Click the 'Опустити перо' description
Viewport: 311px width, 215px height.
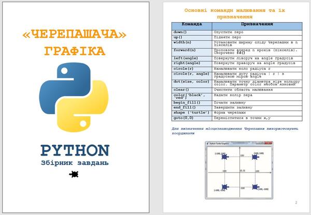[x=229, y=32]
